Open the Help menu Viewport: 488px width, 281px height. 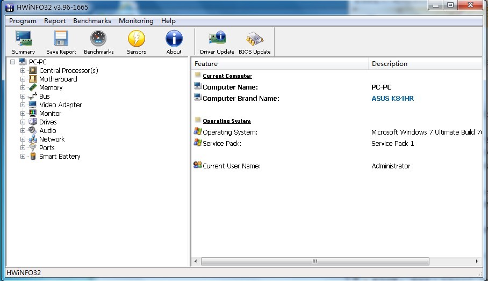coord(168,21)
